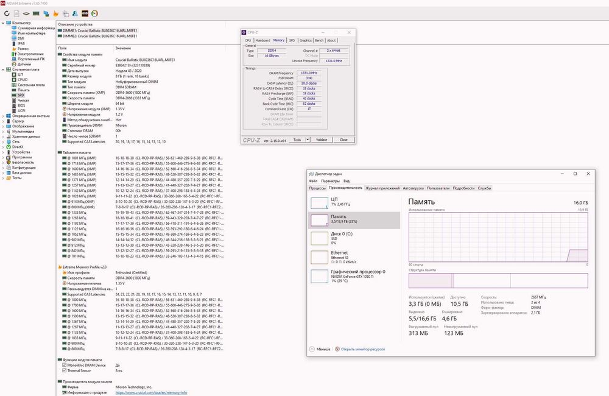
Task: Select the DIMMB2 Crucial Ballistix device row
Action: [97, 36]
